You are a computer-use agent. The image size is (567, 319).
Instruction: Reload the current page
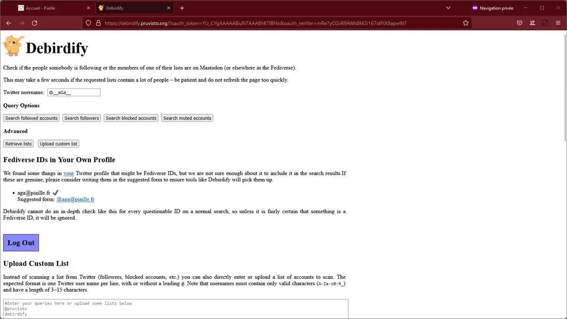[x=34, y=23]
